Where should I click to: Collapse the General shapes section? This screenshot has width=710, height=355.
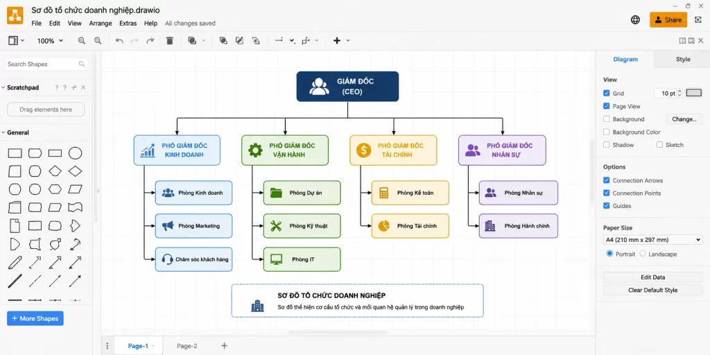tap(3, 132)
